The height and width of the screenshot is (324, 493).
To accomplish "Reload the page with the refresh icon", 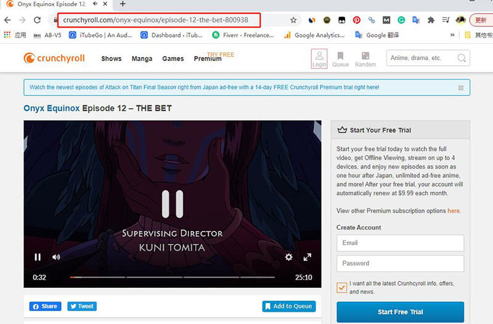I will [x=37, y=20].
